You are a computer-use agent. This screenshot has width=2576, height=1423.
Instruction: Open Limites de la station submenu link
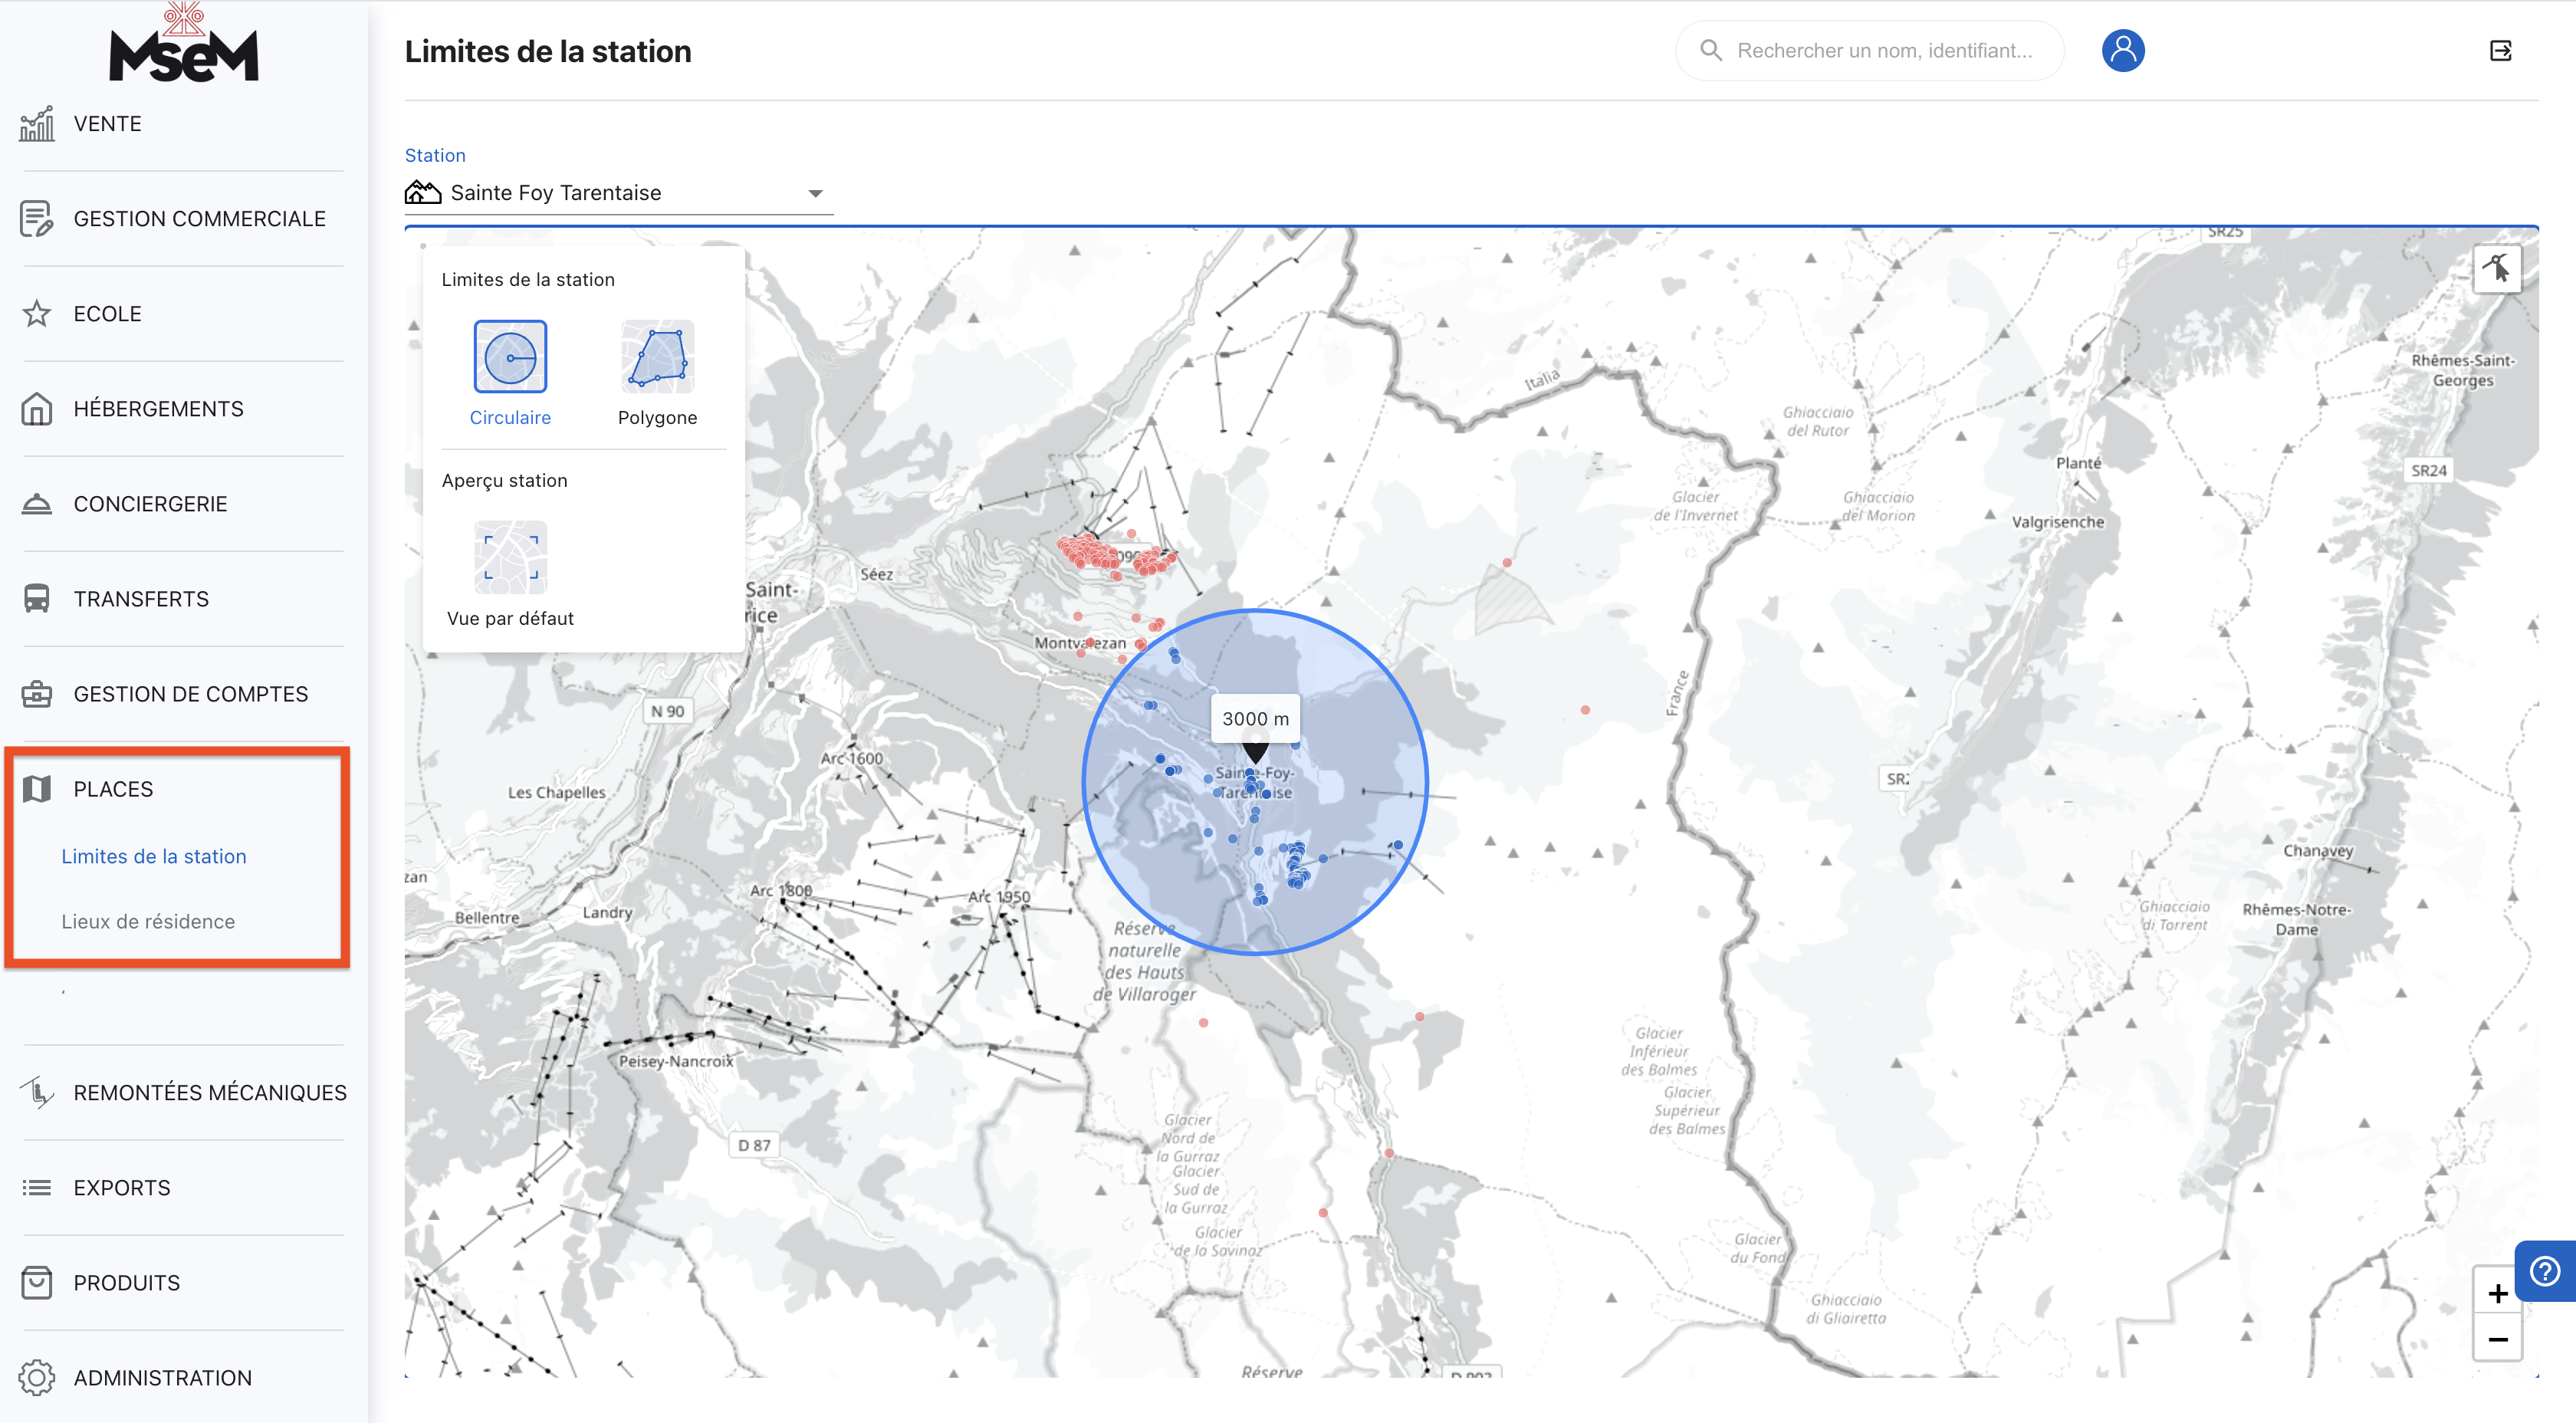tap(154, 856)
